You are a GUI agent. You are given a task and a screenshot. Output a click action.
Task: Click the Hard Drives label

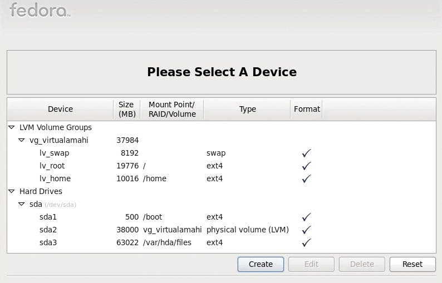41,191
